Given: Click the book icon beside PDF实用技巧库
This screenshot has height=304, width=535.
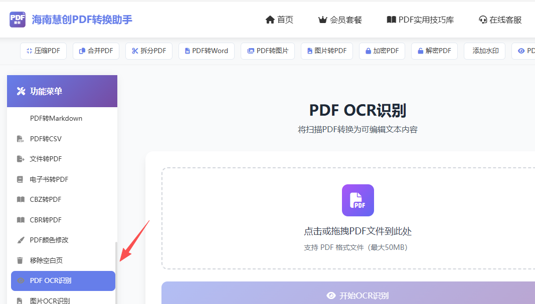Looking at the screenshot, I should coord(392,20).
